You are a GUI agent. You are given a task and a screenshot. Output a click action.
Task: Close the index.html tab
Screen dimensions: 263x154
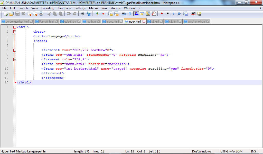tap(144, 21)
